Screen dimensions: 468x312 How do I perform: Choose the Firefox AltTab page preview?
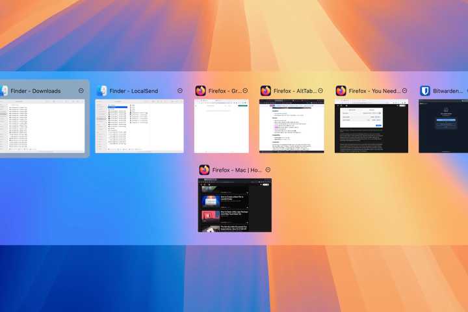click(292, 126)
